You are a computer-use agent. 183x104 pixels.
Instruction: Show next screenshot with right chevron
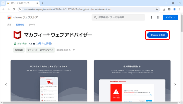point(175,84)
